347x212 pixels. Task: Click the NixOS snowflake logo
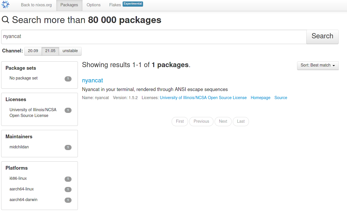pos(5,5)
